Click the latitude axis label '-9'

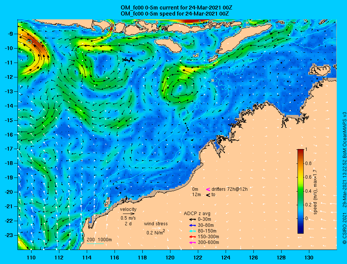11,34
